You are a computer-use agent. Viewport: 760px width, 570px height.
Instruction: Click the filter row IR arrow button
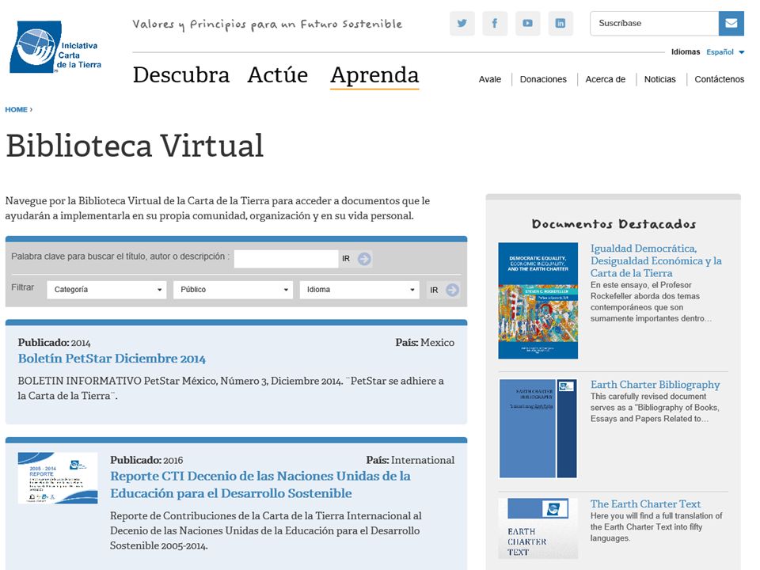coord(452,290)
